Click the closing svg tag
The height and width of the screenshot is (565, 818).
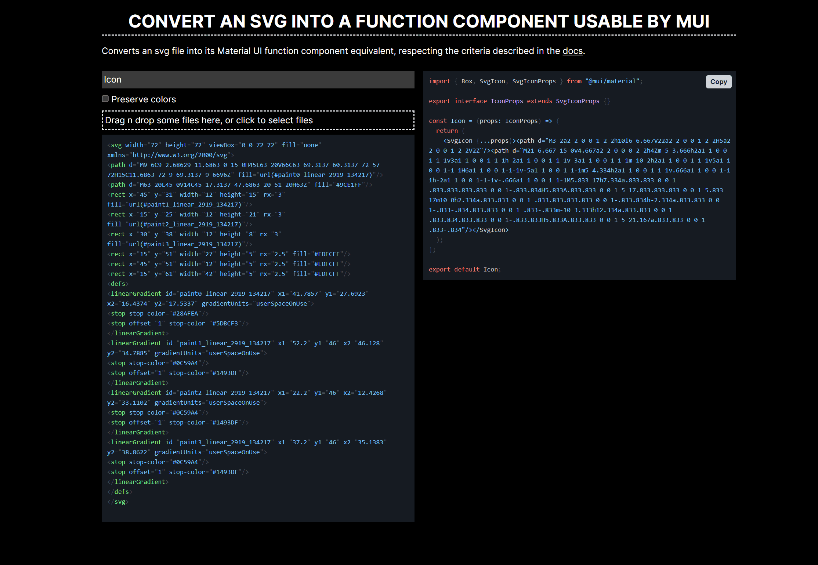(x=118, y=502)
